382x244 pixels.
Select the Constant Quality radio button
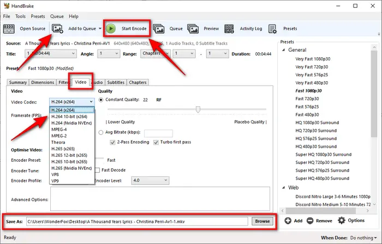point(101,100)
